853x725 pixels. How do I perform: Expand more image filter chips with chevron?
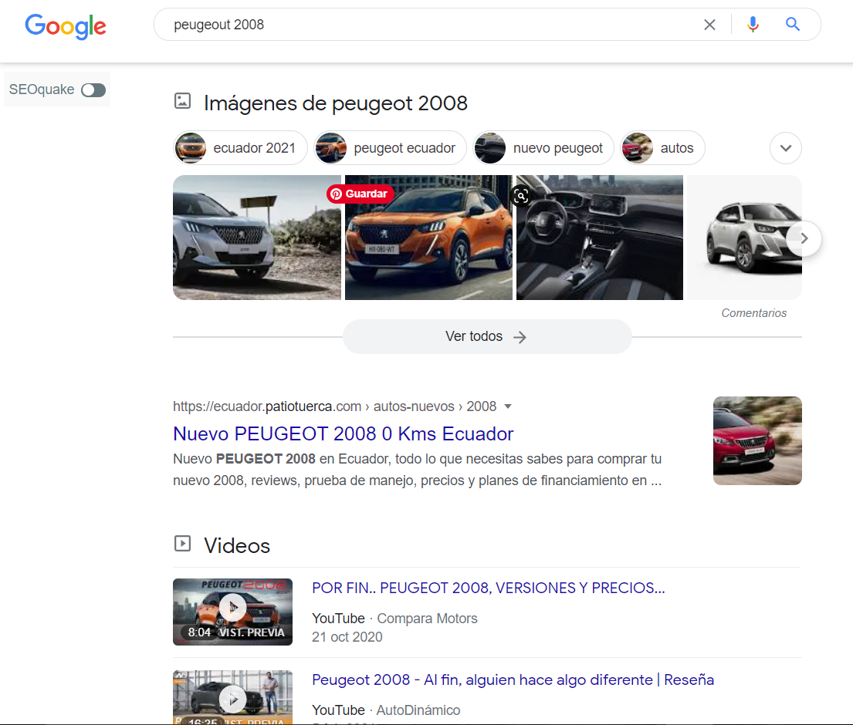(786, 148)
